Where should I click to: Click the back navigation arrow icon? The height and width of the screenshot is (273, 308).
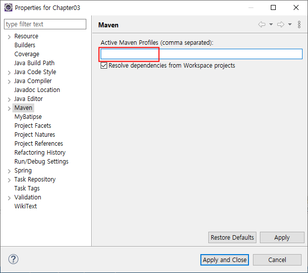point(262,25)
